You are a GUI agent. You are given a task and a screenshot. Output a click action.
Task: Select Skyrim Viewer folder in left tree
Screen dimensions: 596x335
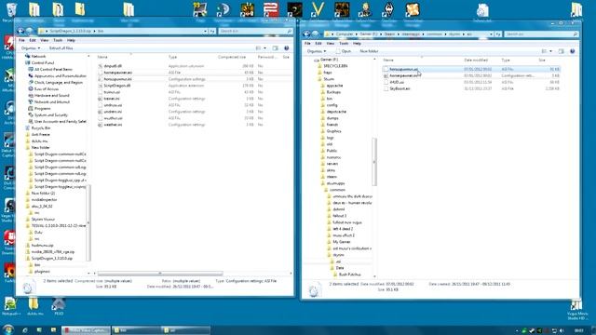tap(43, 220)
